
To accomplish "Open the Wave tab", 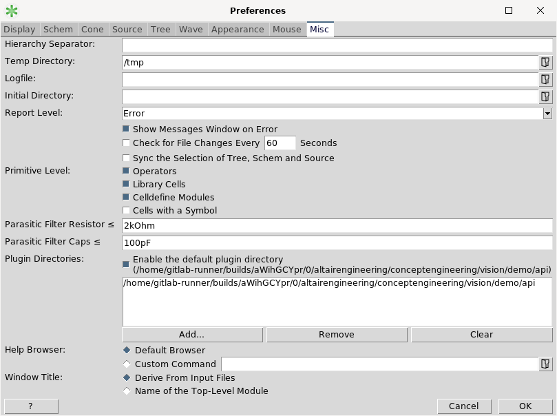I will click(x=191, y=29).
